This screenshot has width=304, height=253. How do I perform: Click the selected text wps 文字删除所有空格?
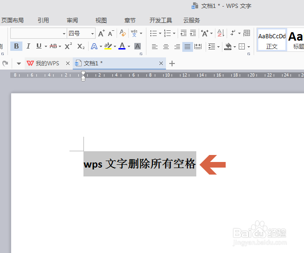coord(139,164)
